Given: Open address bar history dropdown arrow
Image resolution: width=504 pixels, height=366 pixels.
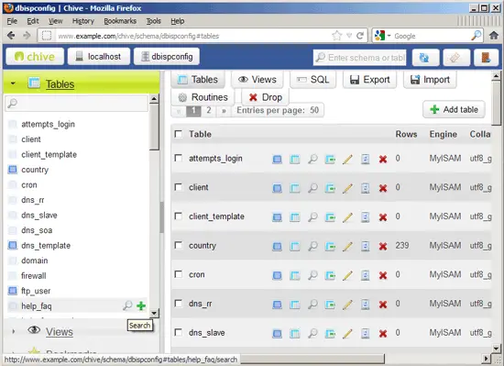Looking at the screenshot, I should tap(349, 36).
